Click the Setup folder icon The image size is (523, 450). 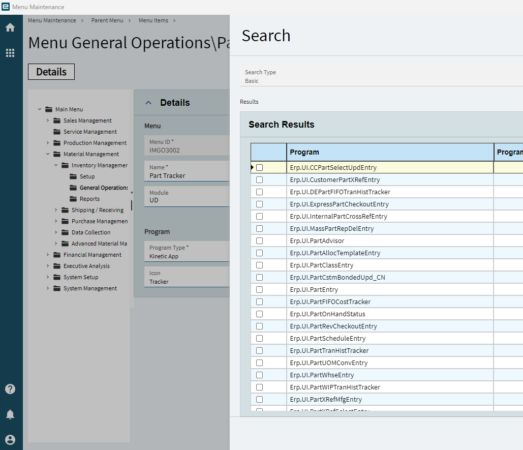pyautogui.click(x=73, y=176)
